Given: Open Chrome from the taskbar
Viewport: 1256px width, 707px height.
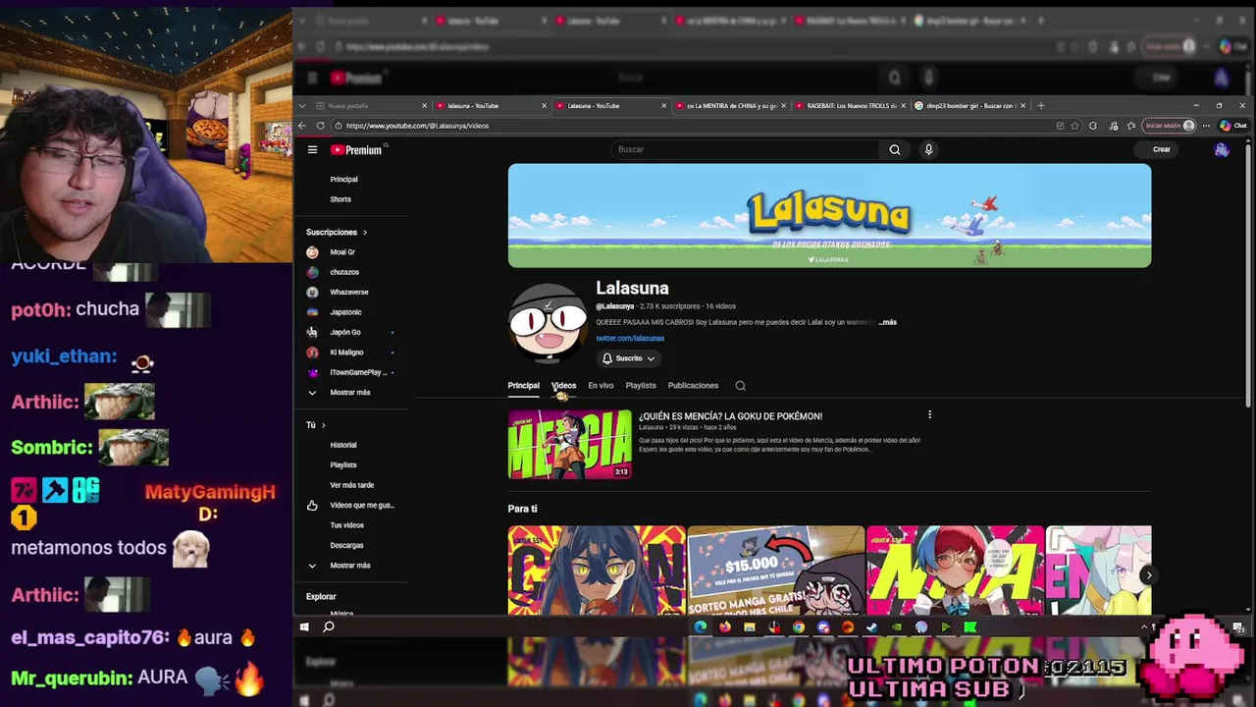Looking at the screenshot, I should (799, 626).
